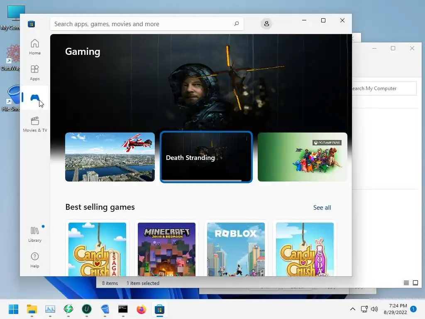Maximize the Microsoft Store window

click(323, 20)
